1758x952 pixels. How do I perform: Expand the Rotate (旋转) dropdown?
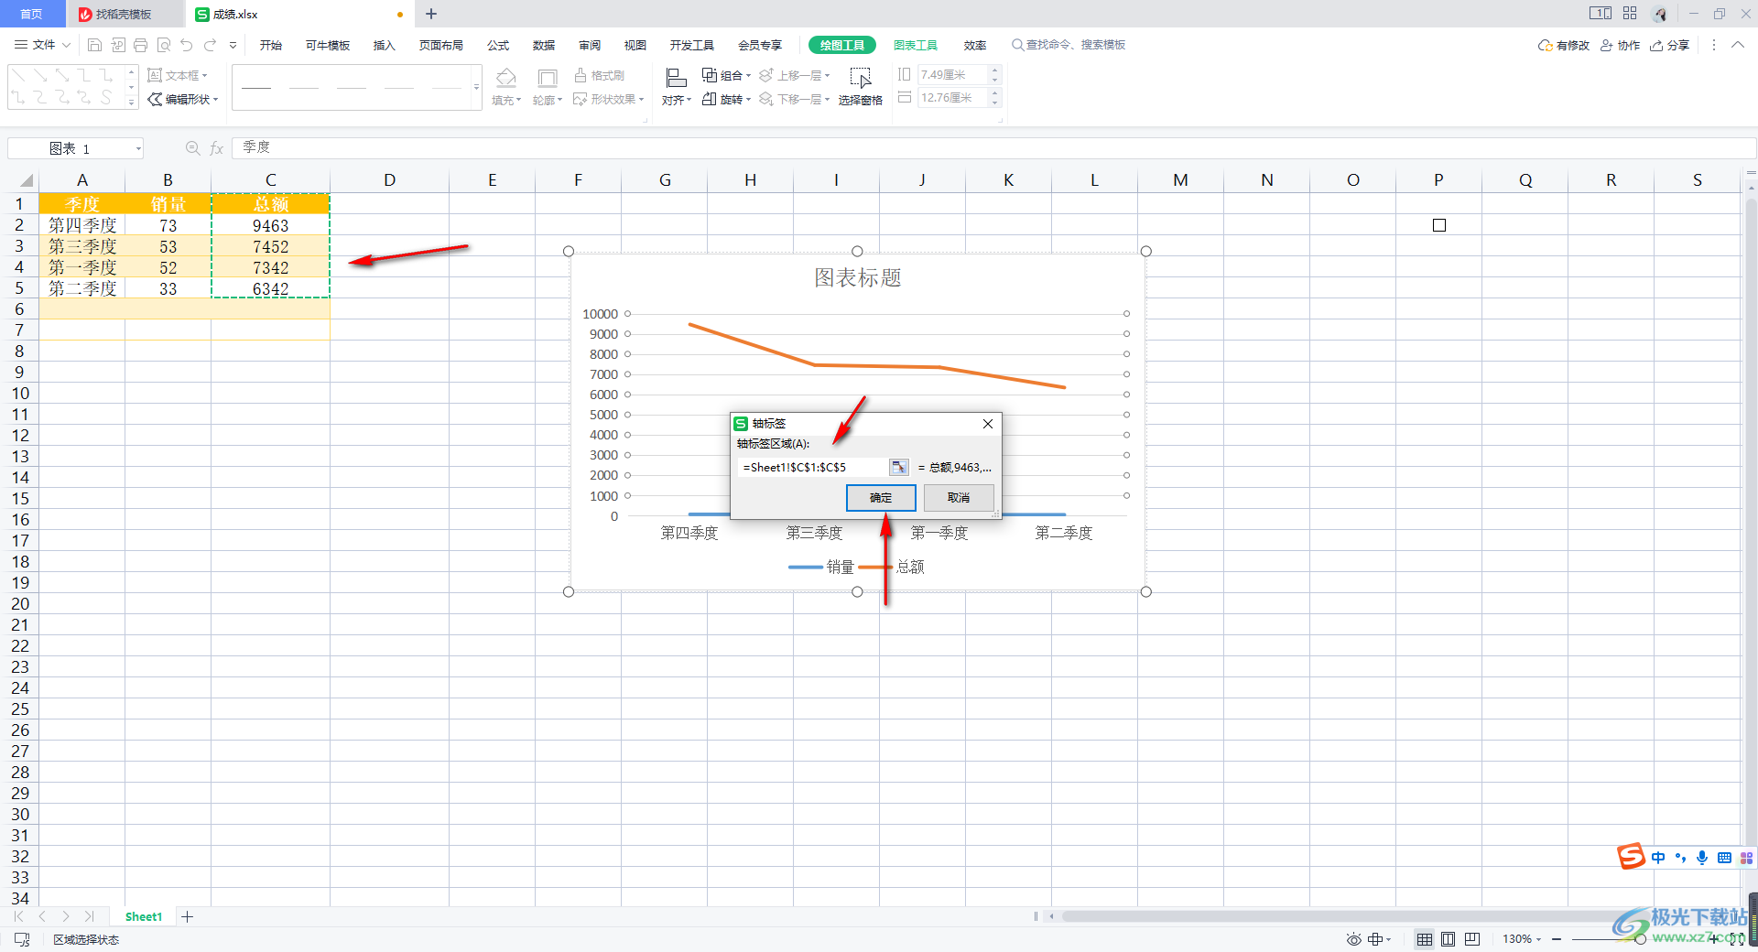tap(748, 100)
